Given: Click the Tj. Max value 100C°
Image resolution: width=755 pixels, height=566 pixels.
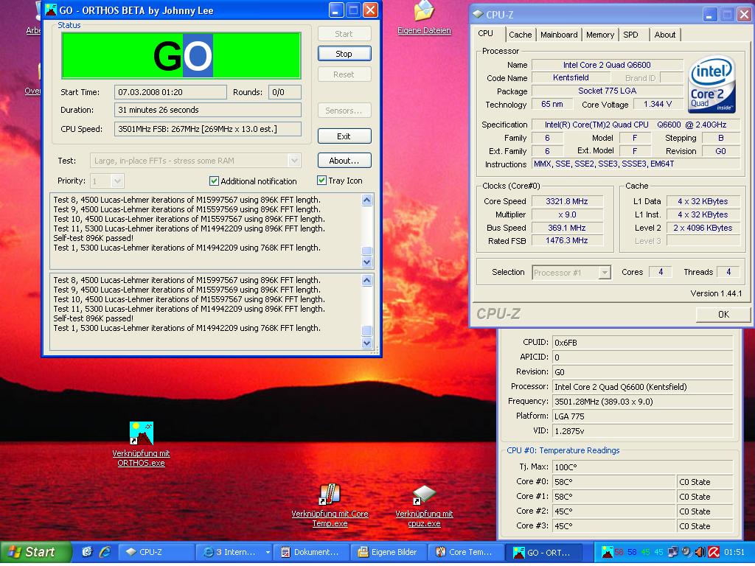Looking at the screenshot, I should click(643, 467).
